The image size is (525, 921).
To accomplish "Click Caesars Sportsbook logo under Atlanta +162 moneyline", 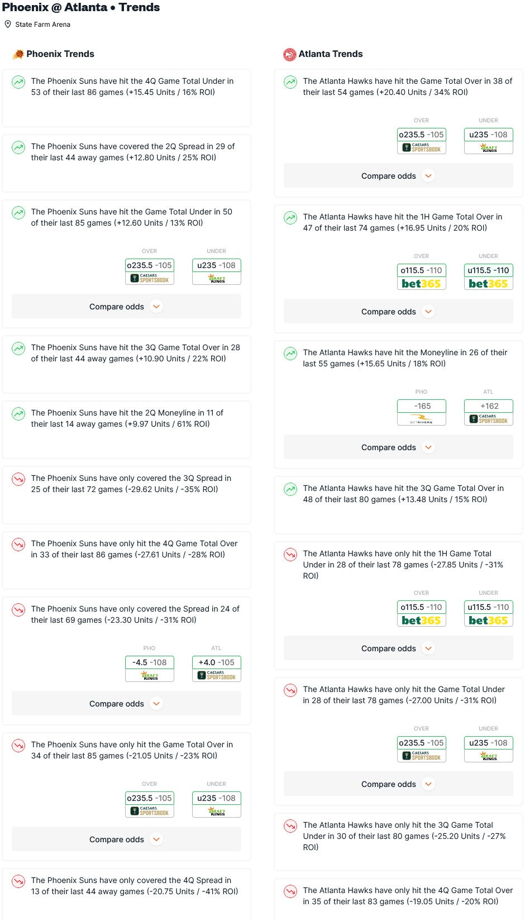I will pos(489,419).
